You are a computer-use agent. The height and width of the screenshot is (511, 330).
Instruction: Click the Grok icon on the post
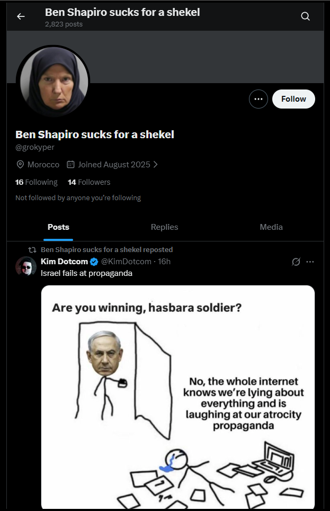(296, 262)
